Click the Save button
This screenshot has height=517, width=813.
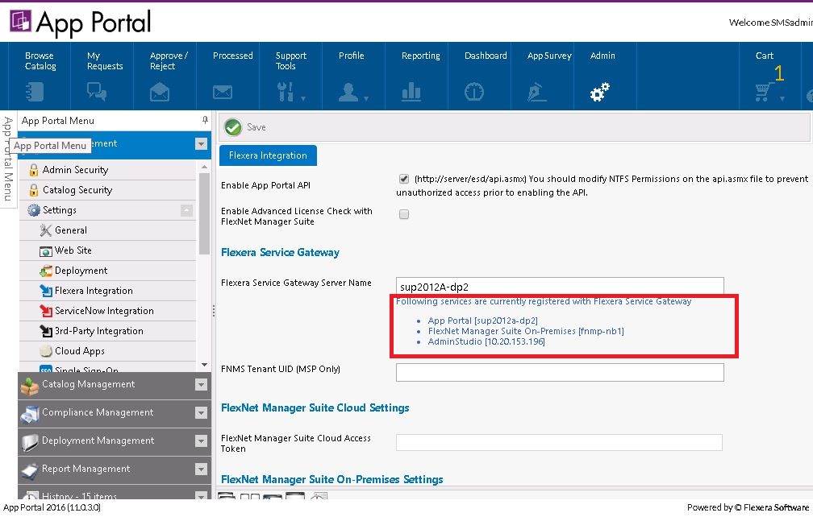pos(246,127)
